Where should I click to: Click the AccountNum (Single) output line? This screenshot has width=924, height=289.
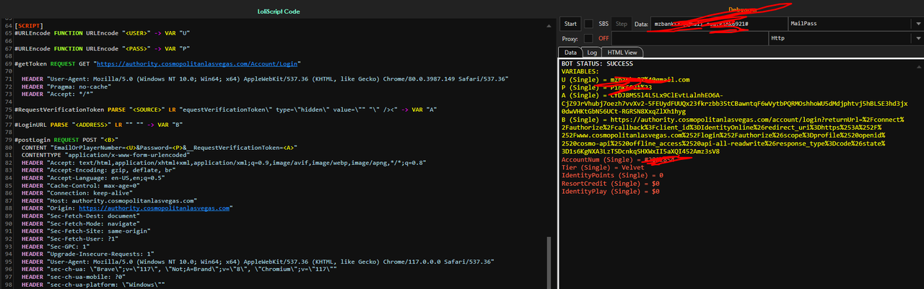(619, 159)
